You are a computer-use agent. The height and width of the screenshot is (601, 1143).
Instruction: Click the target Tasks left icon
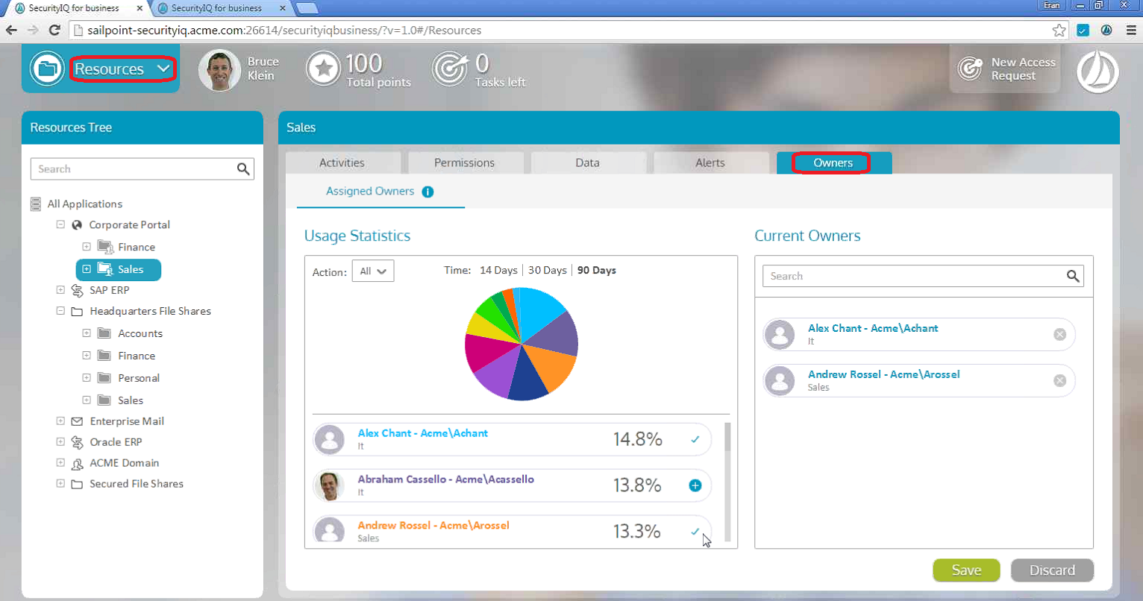coord(450,69)
